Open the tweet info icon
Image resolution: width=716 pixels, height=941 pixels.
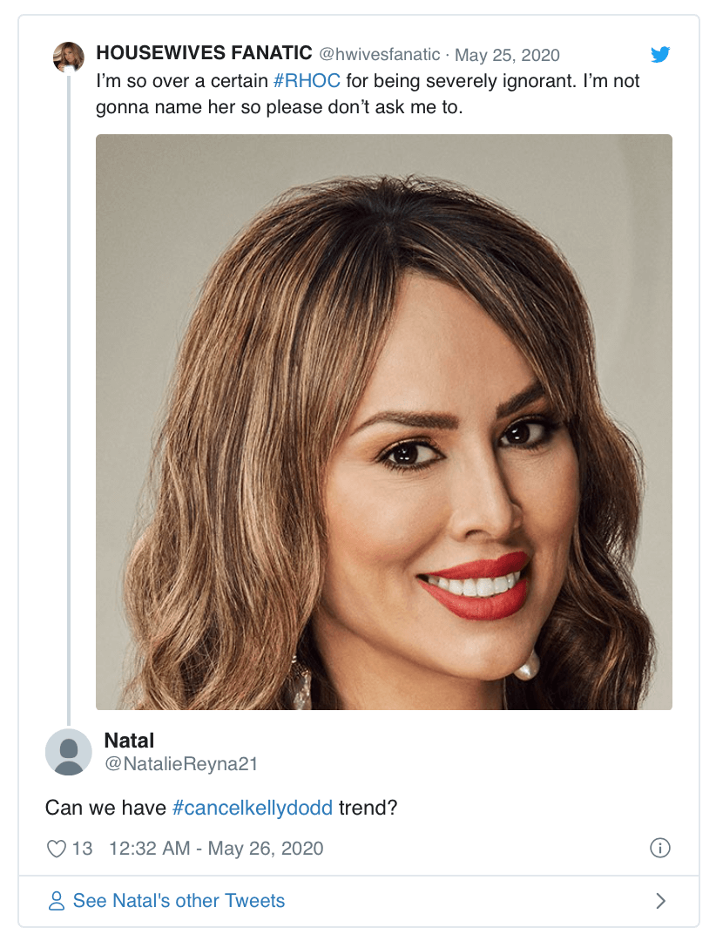[x=660, y=848]
